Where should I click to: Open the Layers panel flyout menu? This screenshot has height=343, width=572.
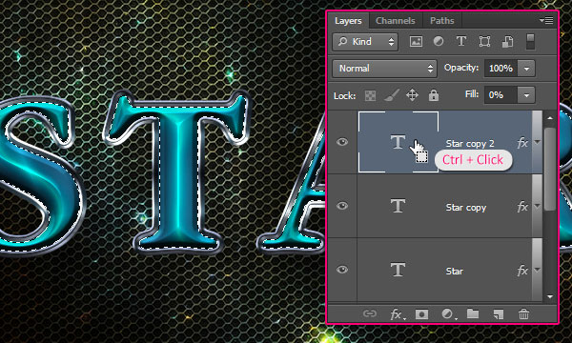pos(546,21)
